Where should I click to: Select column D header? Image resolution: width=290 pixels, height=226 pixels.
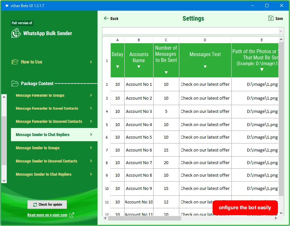[205, 40]
